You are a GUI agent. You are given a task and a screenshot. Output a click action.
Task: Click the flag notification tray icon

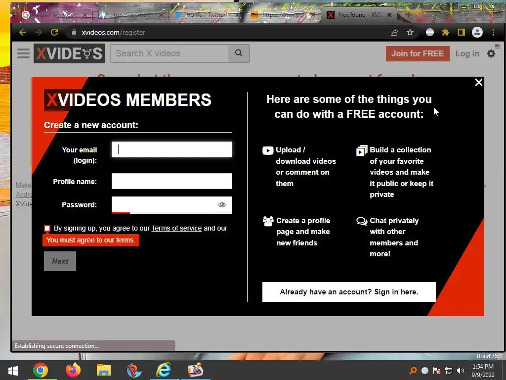[x=437, y=371]
